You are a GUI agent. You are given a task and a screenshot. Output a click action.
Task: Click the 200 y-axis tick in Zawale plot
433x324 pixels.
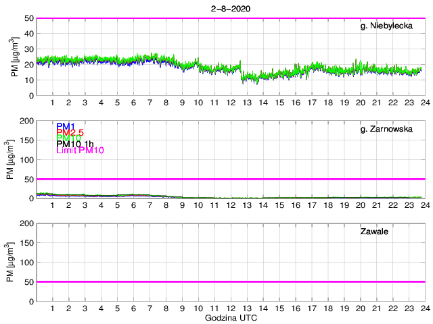24,223
